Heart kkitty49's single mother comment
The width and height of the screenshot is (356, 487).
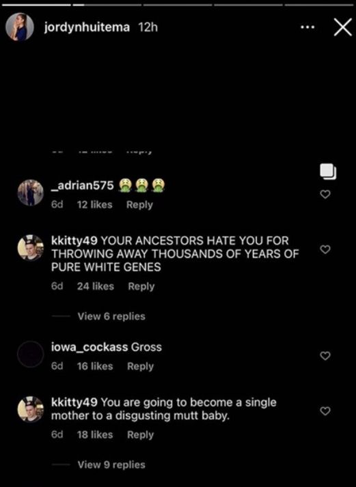(x=325, y=411)
